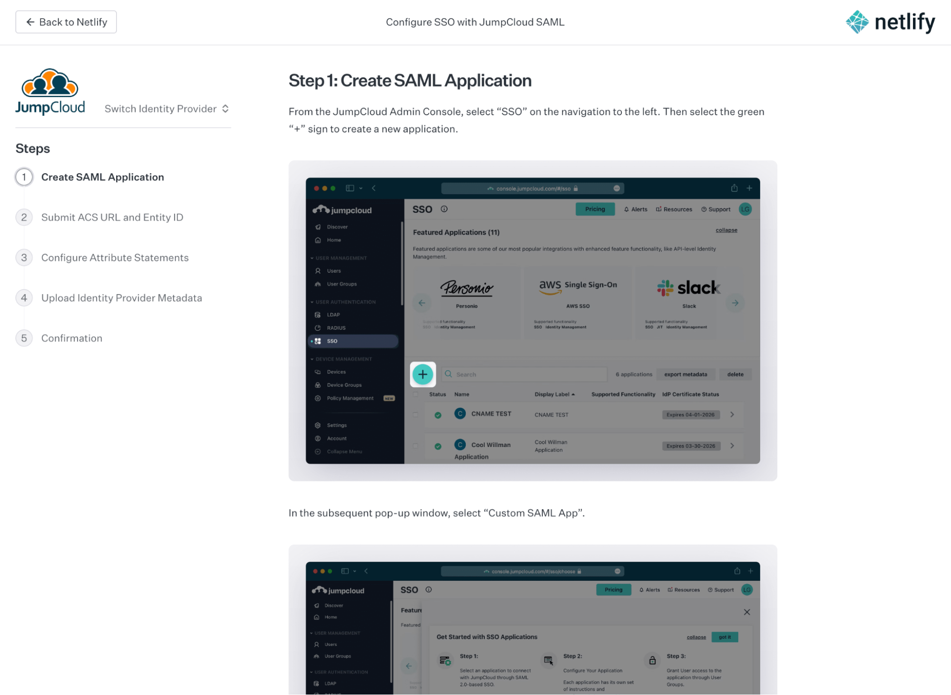Expand the CNAME TEST row chevron

coord(732,415)
